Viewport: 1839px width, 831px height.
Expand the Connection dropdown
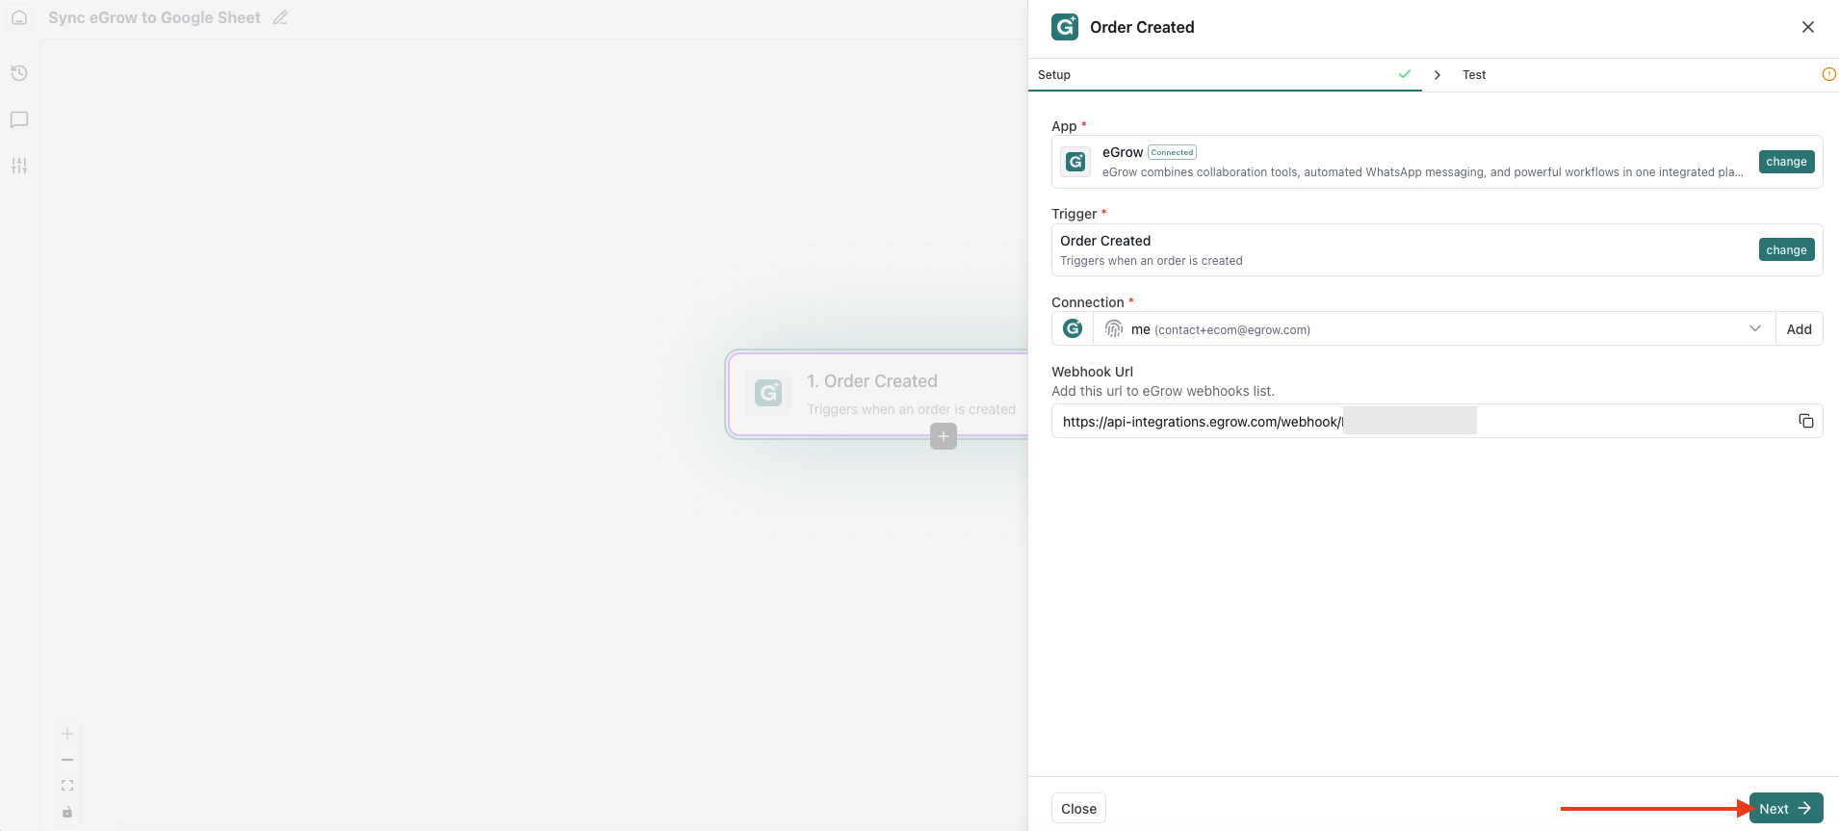1755,328
